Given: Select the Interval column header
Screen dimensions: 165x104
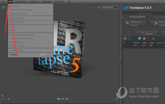Looking at the screenshot, I should tap(152, 44).
